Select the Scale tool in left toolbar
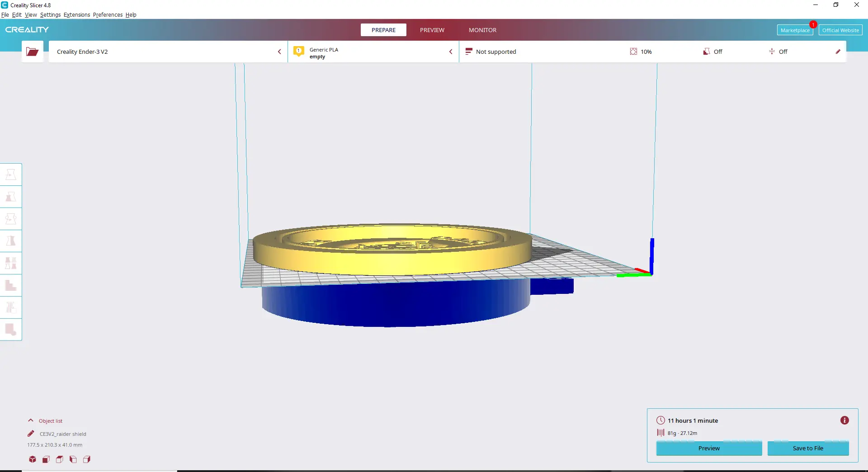The height and width of the screenshot is (472, 868). [x=11, y=197]
